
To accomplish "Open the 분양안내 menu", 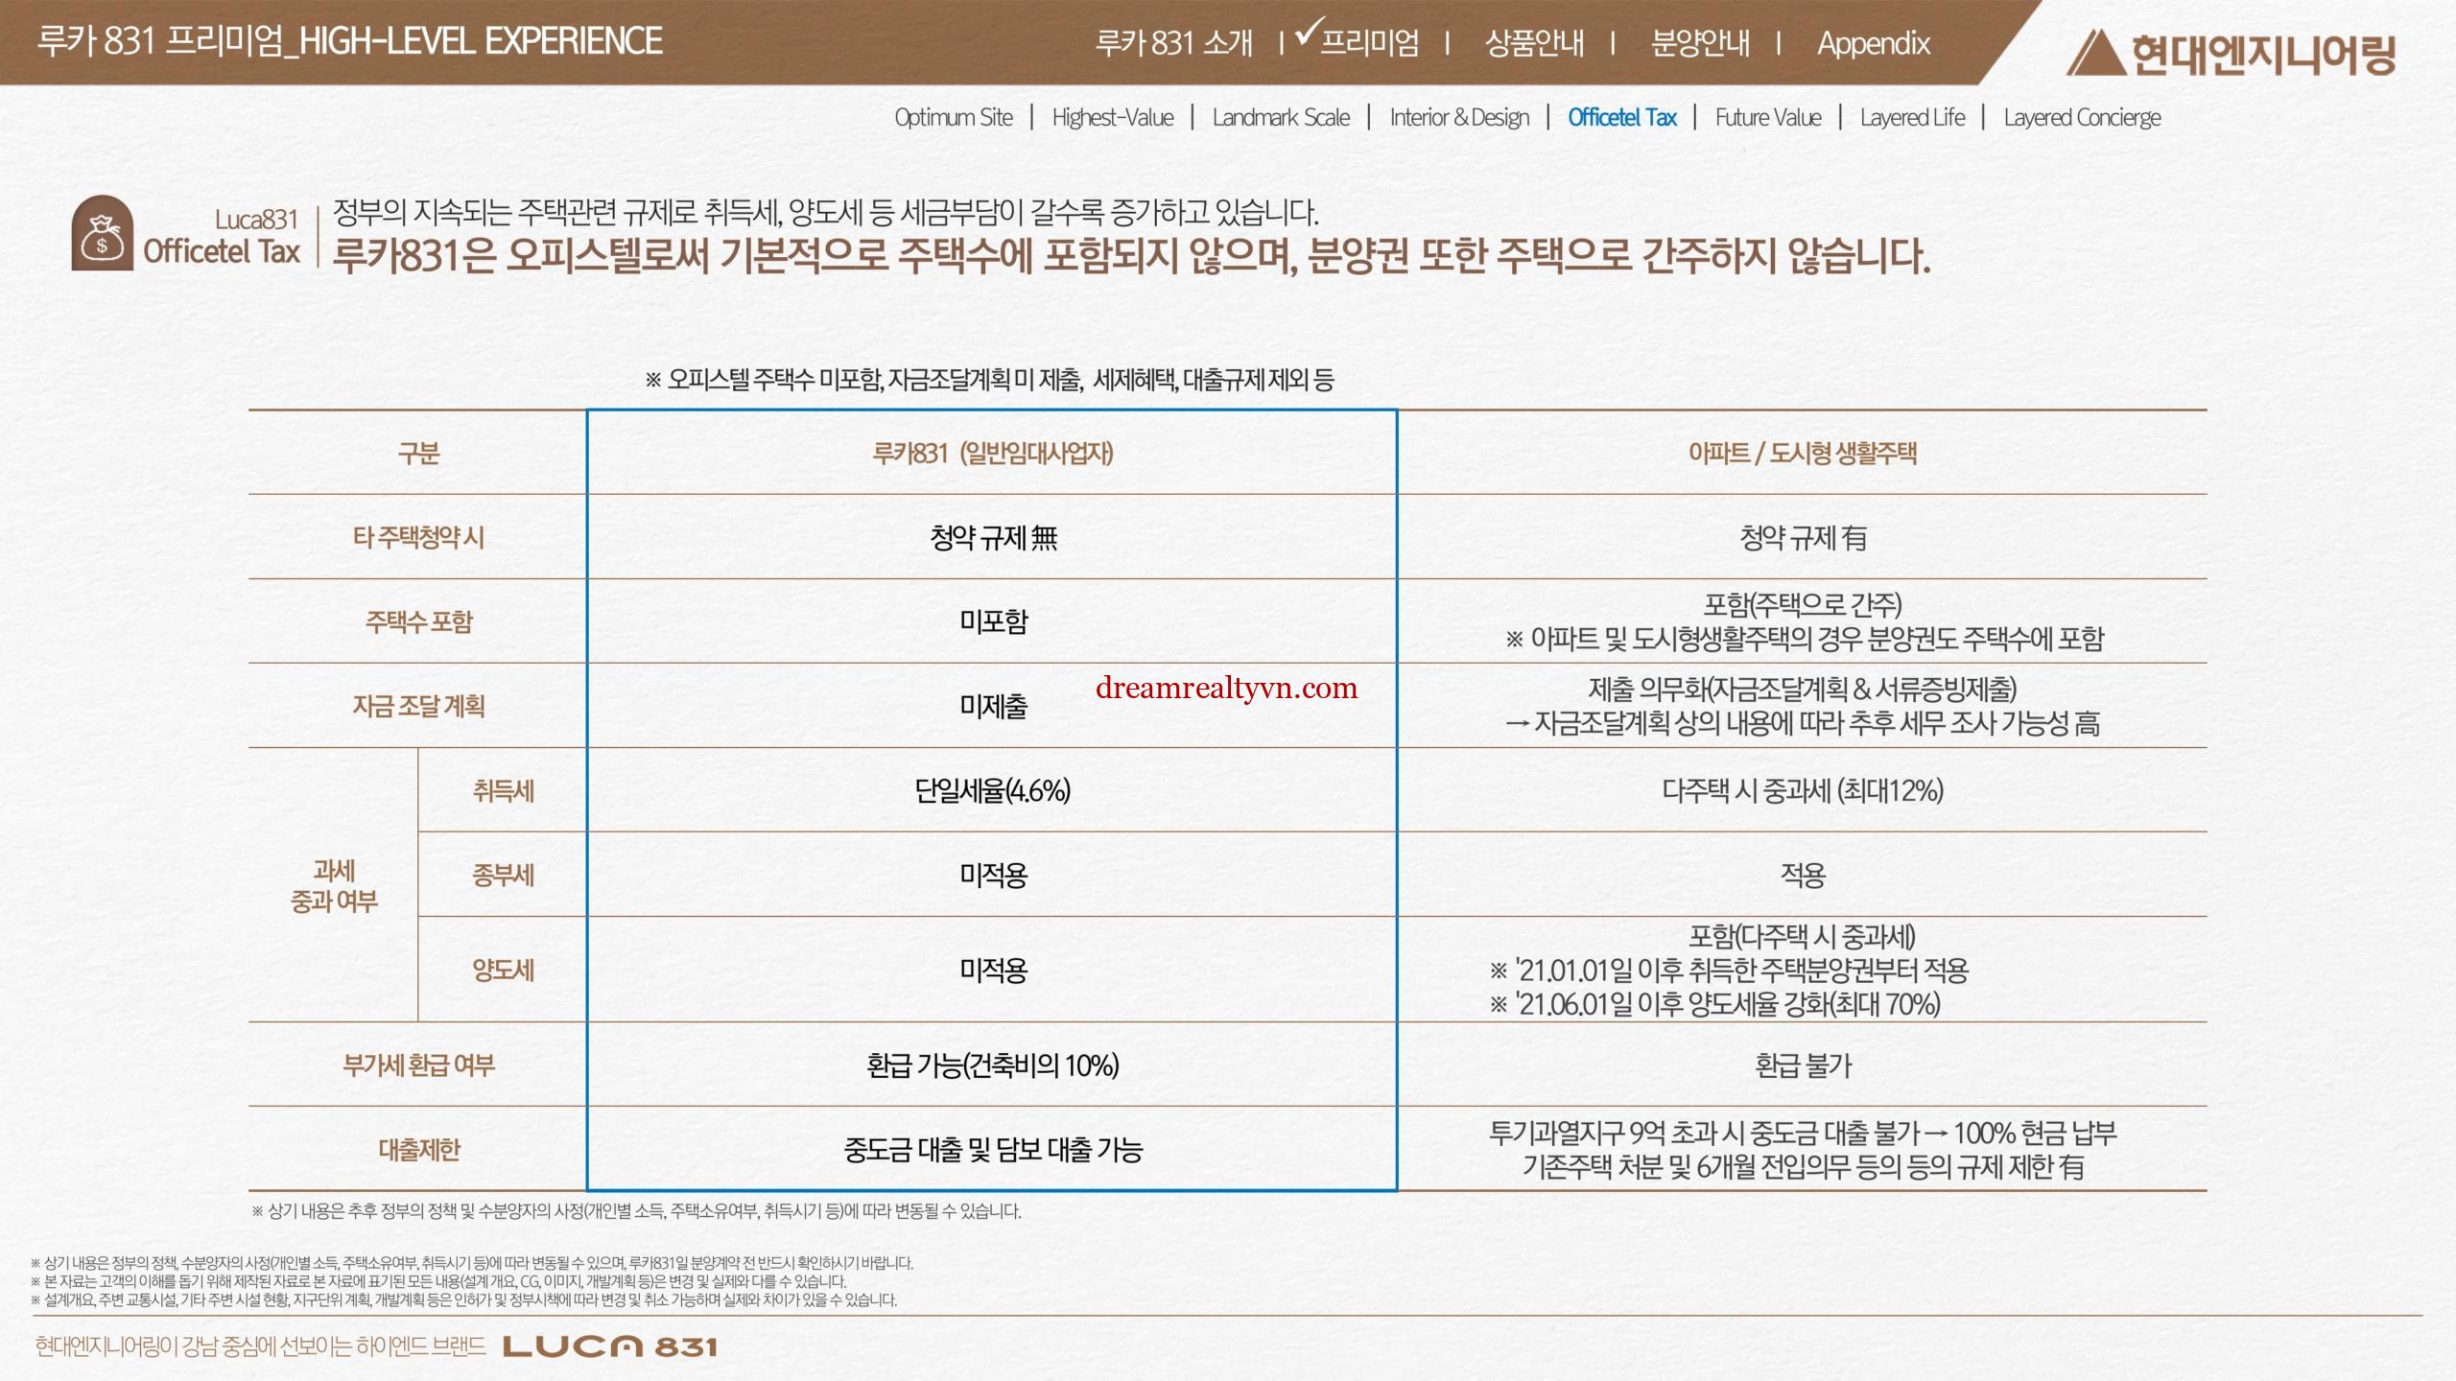I will click(1700, 43).
